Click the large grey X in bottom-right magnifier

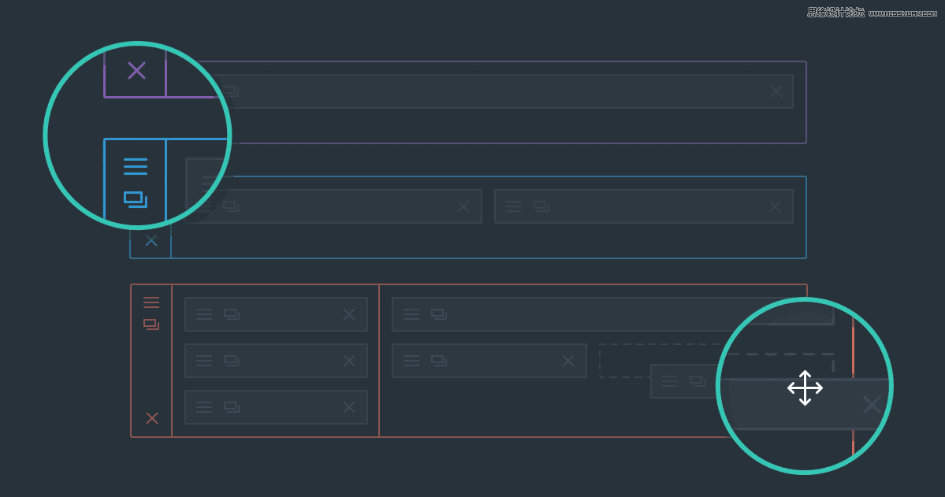(x=872, y=404)
